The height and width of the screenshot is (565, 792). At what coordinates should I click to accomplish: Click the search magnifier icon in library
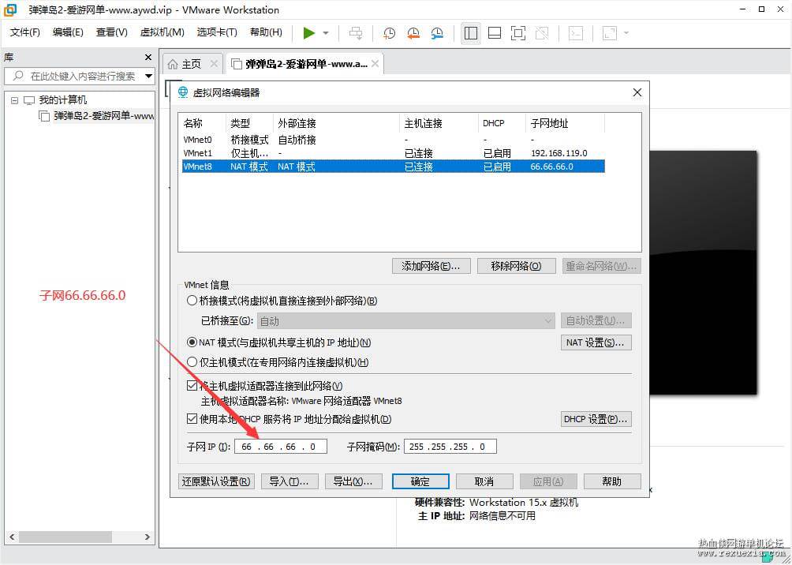click(18, 77)
